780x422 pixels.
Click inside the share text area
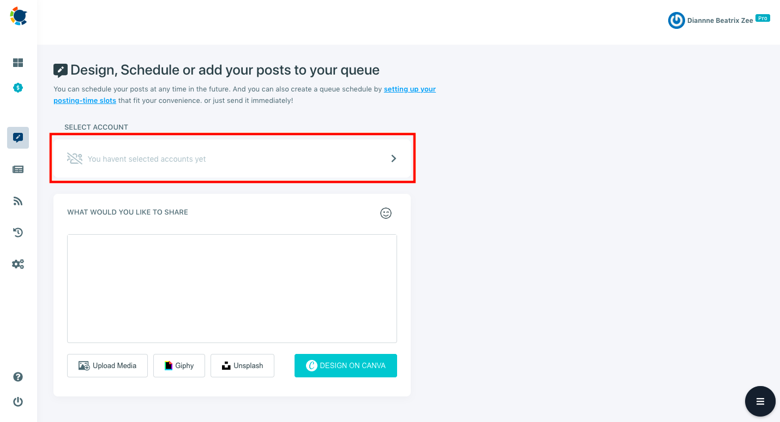coord(232,288)
